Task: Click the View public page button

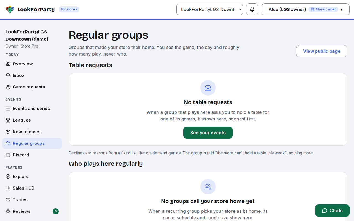Action: click(x=322, y=51)
